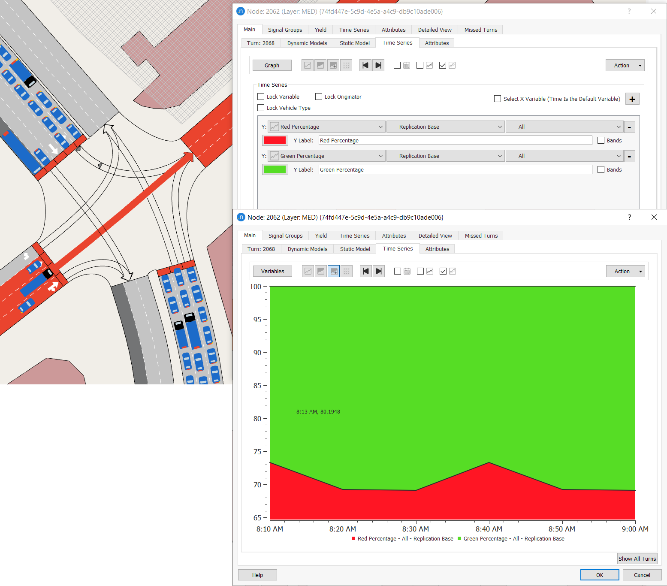
Task: Click plus icon to add variable
Action: tap(632, 99)
